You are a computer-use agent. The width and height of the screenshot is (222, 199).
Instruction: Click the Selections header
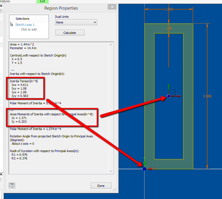(x=23, y=19)
